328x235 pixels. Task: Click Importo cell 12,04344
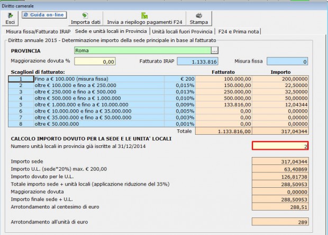click(280, 105)
